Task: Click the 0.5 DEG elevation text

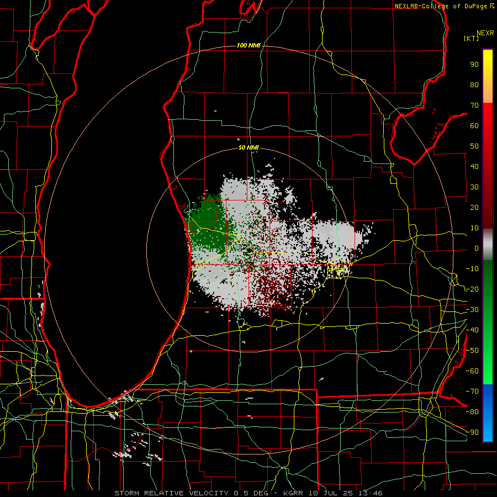Action: pyautogui.click(x=251, y=493)
